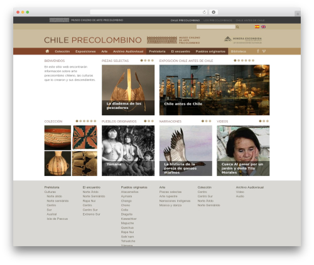Open the Arte menu item
Image resolution: width=314 pixels, height=265 pixels.
(x=104, y=51)
